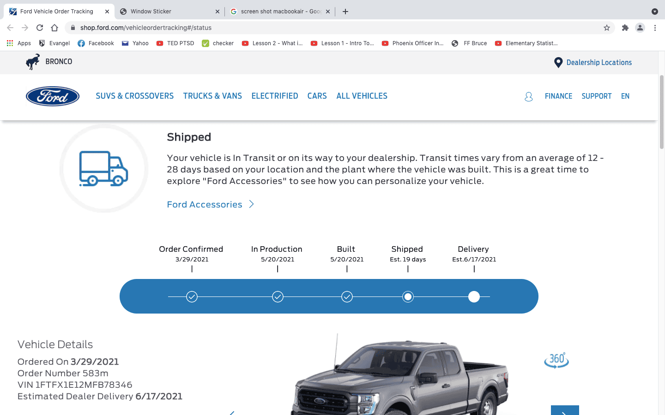Click the Shipped milestone circle marker
The image size is (665, 415).
(408, 296)
